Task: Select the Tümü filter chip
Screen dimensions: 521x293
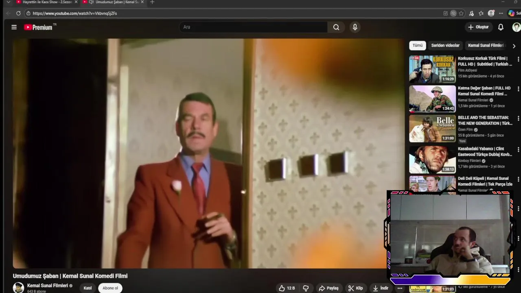Action: 418,46
